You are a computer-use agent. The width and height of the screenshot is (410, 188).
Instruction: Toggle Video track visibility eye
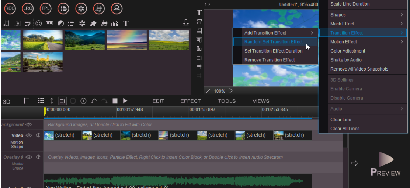29,135
